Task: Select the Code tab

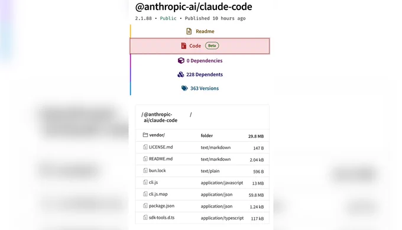Action: (200, 46)
